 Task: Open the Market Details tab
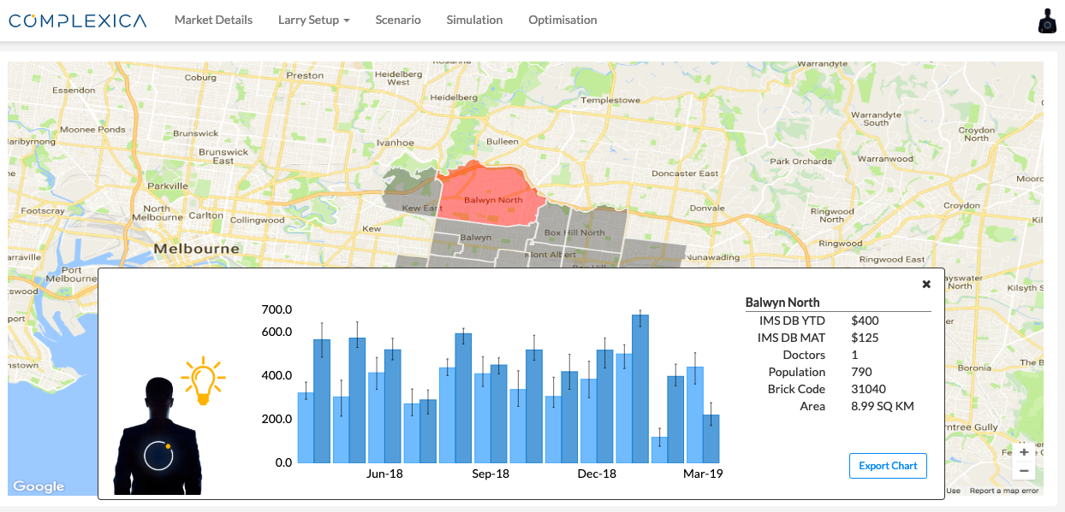coord(213,20)
